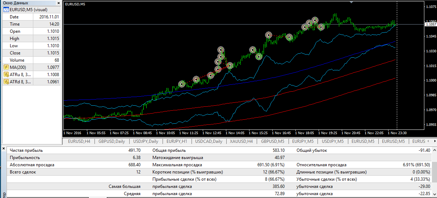Click the ATRd value 1.0961
Screen dimensions: 437x198
pyautogui.click(x=52, y=82)
